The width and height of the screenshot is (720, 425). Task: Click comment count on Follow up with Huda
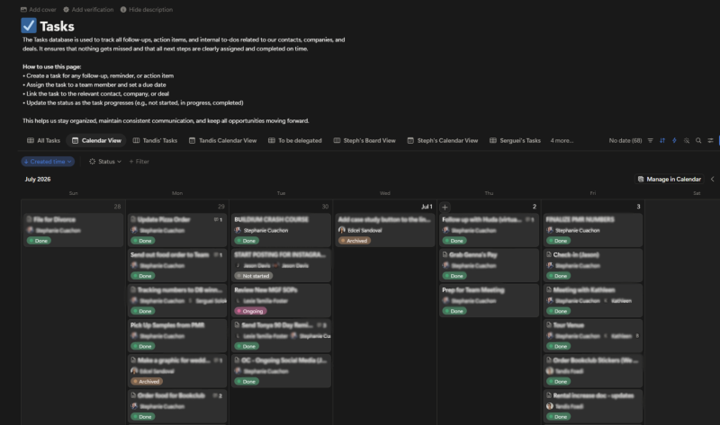click(x=530, y=219)
